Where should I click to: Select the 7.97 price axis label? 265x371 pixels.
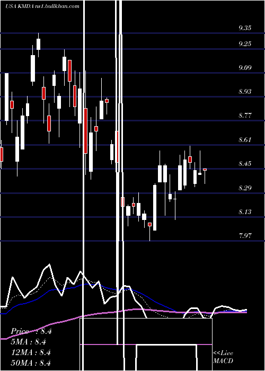coord(245,236)
